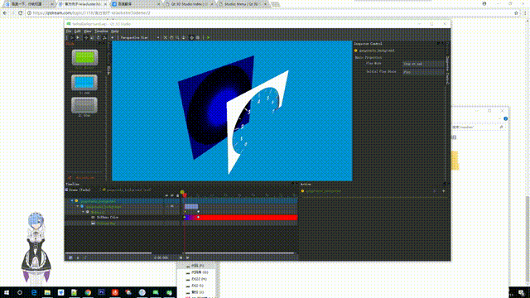Click the browser reload icon
Viewport: 530px width, 298px height.
(x=20, y=13)
